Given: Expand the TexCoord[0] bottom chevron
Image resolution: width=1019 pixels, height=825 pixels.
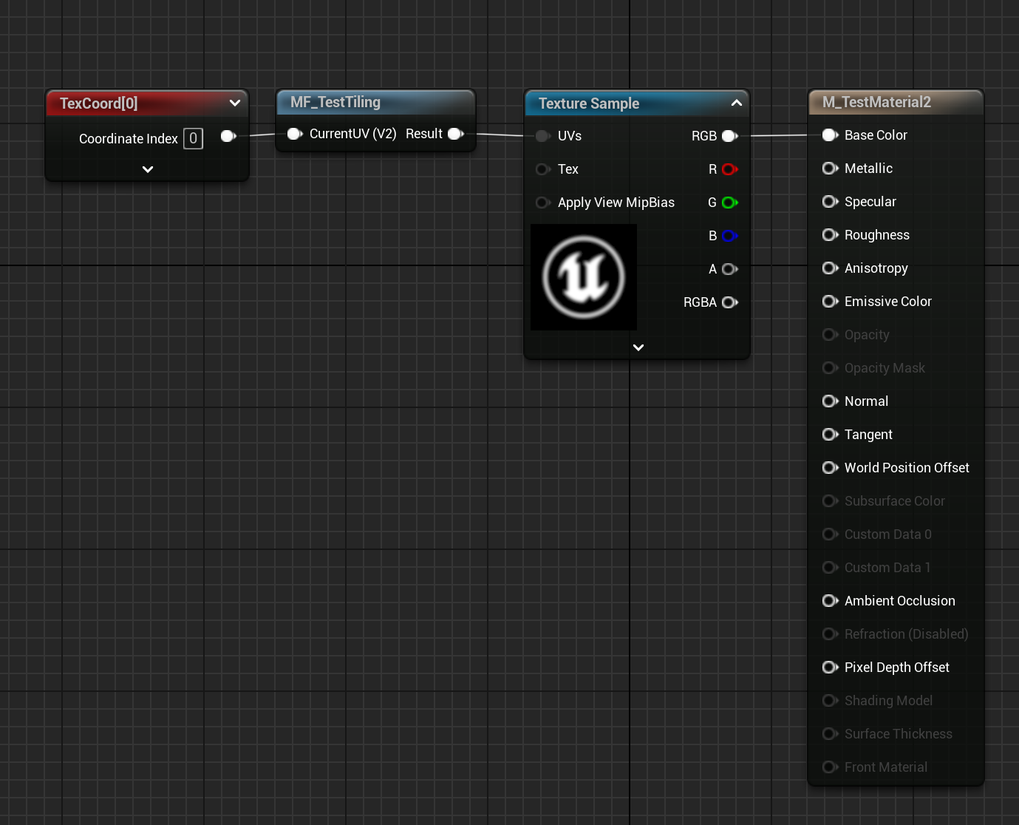Looking at the screenshot, I should point(147,169).
